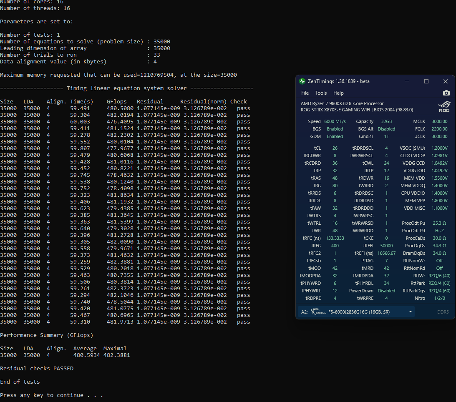Select the A2: F5-6000J2836G16G module combo box

tap(356, 312)
